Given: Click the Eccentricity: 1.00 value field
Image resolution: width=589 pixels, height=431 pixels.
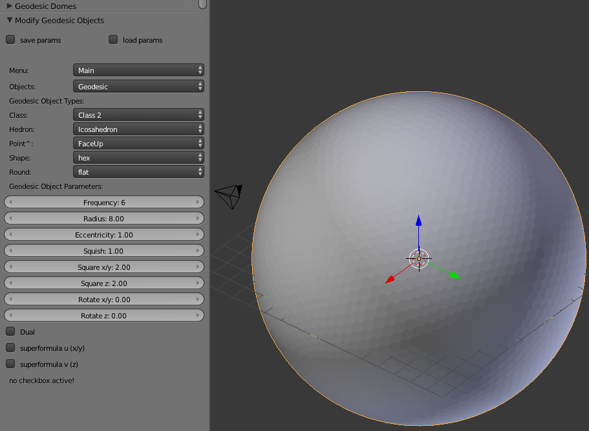Looking at the screenshot, I should (x=104, y=235).
